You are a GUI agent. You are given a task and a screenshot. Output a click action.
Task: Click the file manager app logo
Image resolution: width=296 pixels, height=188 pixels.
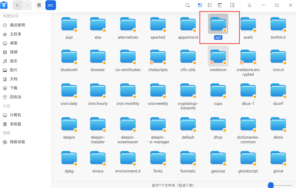pyautogui.click(x=4, y=5)
